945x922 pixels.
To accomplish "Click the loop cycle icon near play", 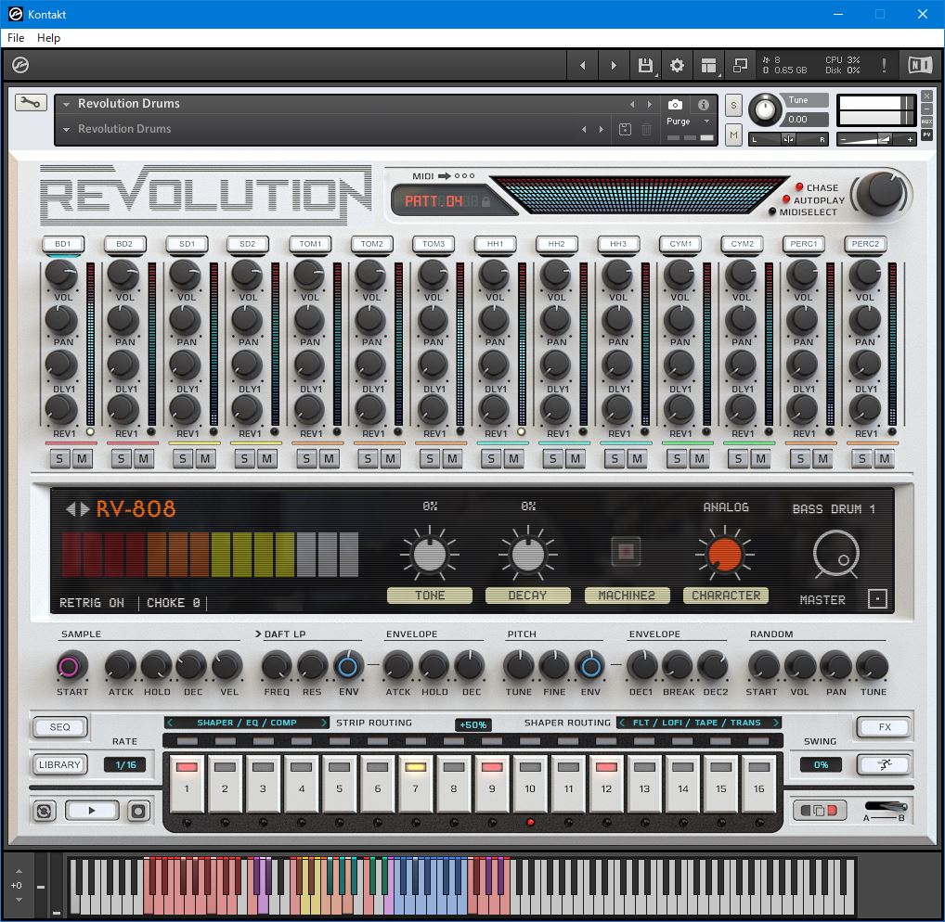I will 44,812.
